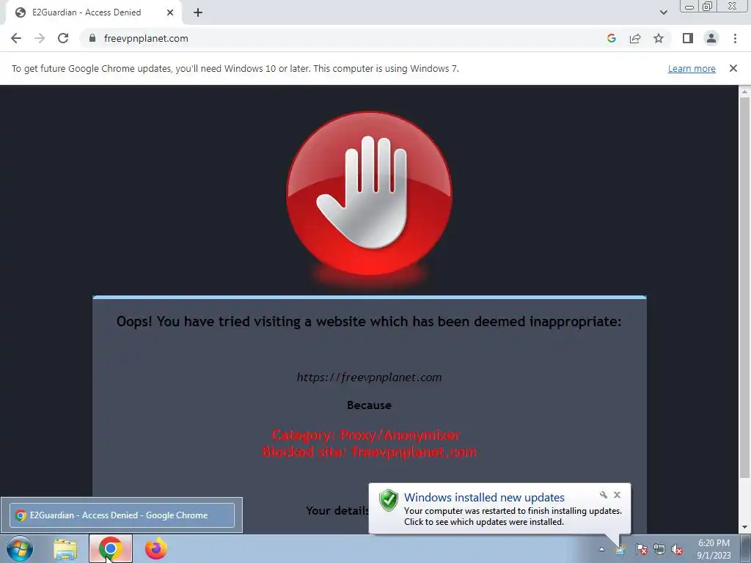Screen dimensions: 751x563
Task: Open network status tray icon
Action: [659, 549]
